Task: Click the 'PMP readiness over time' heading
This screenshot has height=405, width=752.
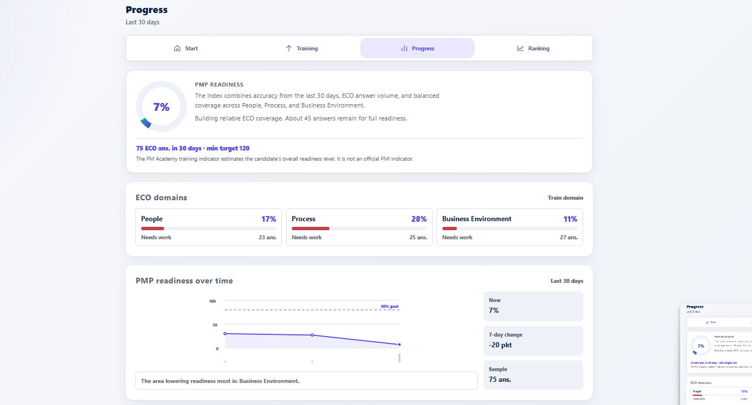Action: (184, 281)
